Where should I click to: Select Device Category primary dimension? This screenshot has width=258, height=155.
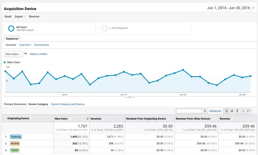click(38, 104)
